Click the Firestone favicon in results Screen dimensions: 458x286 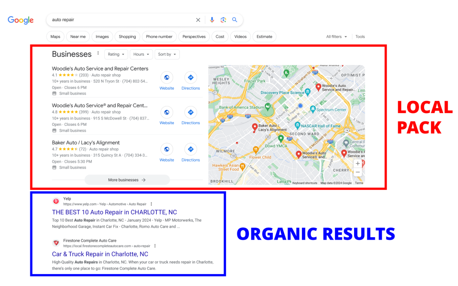tap(56, 243)
